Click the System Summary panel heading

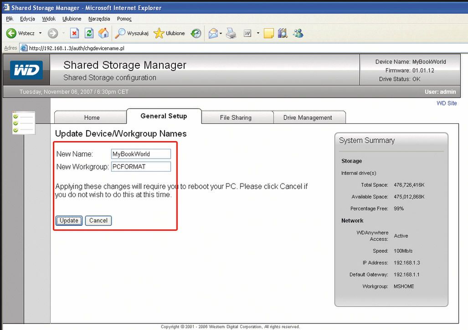367,140
